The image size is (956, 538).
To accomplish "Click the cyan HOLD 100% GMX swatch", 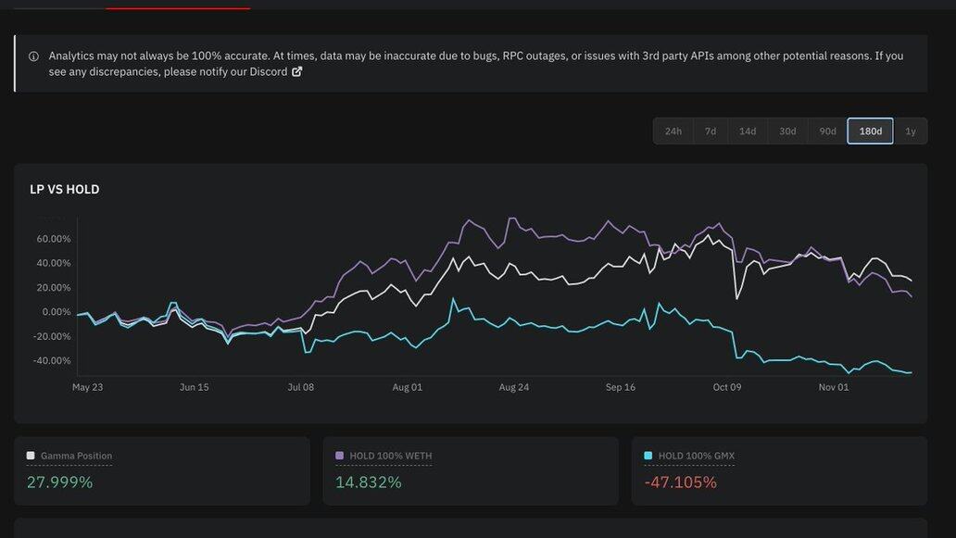I will point(648,456).
